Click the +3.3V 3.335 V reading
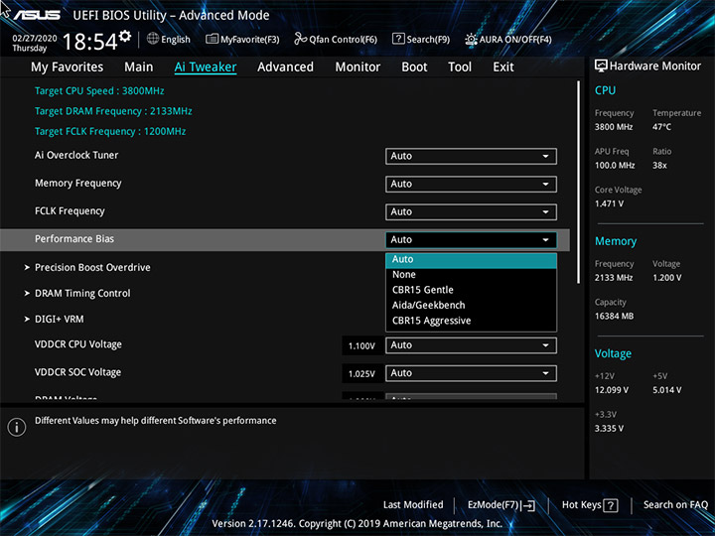The height and width of the screenshot is (536, 715). tap(609, 429)
